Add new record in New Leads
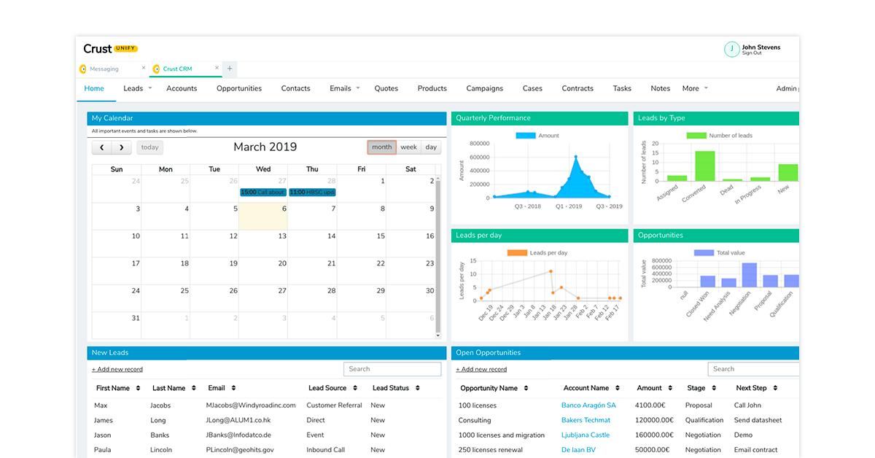The width and height of the screenshot is (875, 458). 117,369
